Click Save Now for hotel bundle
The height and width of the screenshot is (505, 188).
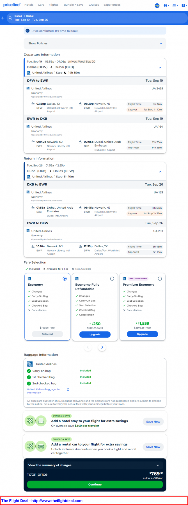coord(153,422)
